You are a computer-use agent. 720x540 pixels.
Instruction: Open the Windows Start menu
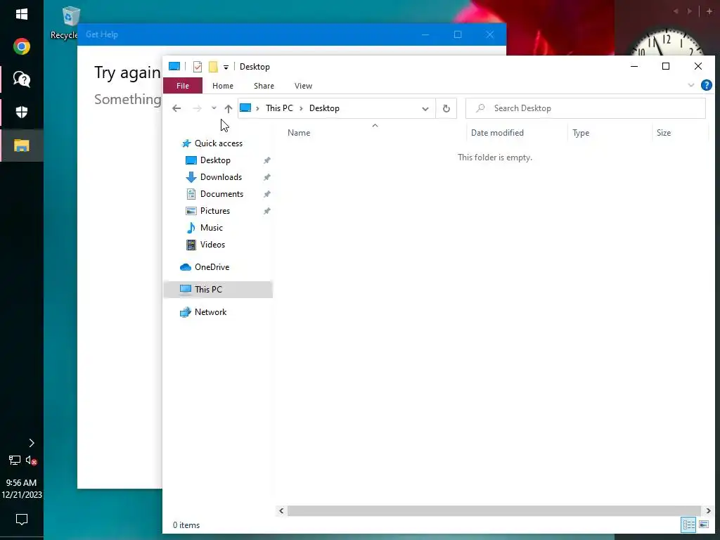pos(22,14)
